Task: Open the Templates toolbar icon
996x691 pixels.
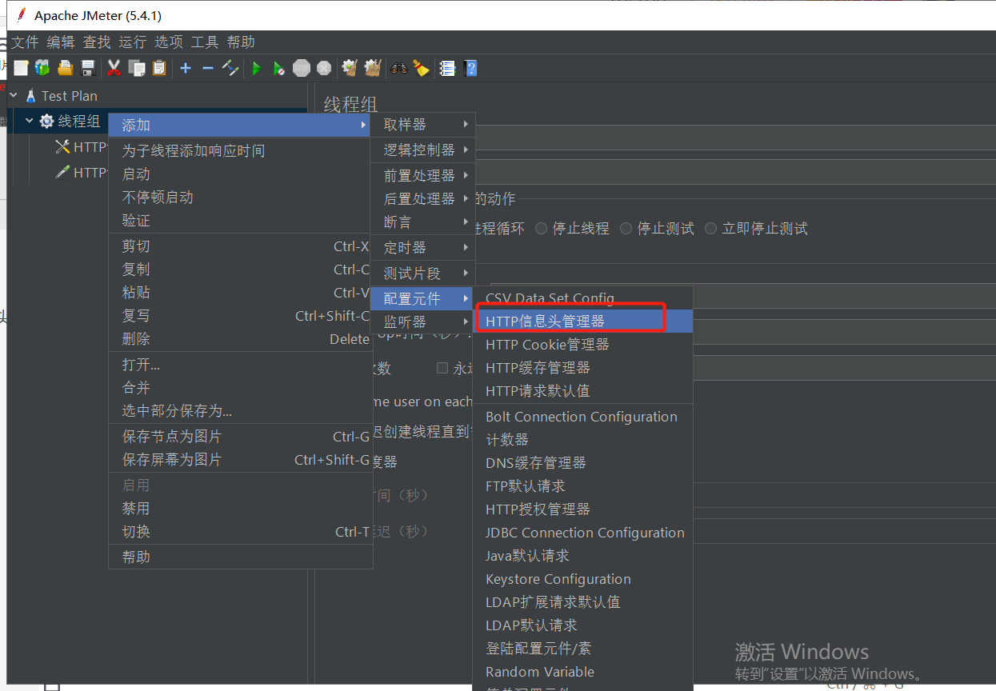Action: pyautogui.click(x=42, y=69)
